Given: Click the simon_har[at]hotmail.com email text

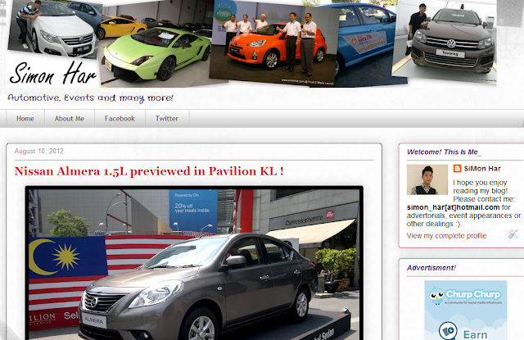Looking at the screenshot, I should click(453, 207).
